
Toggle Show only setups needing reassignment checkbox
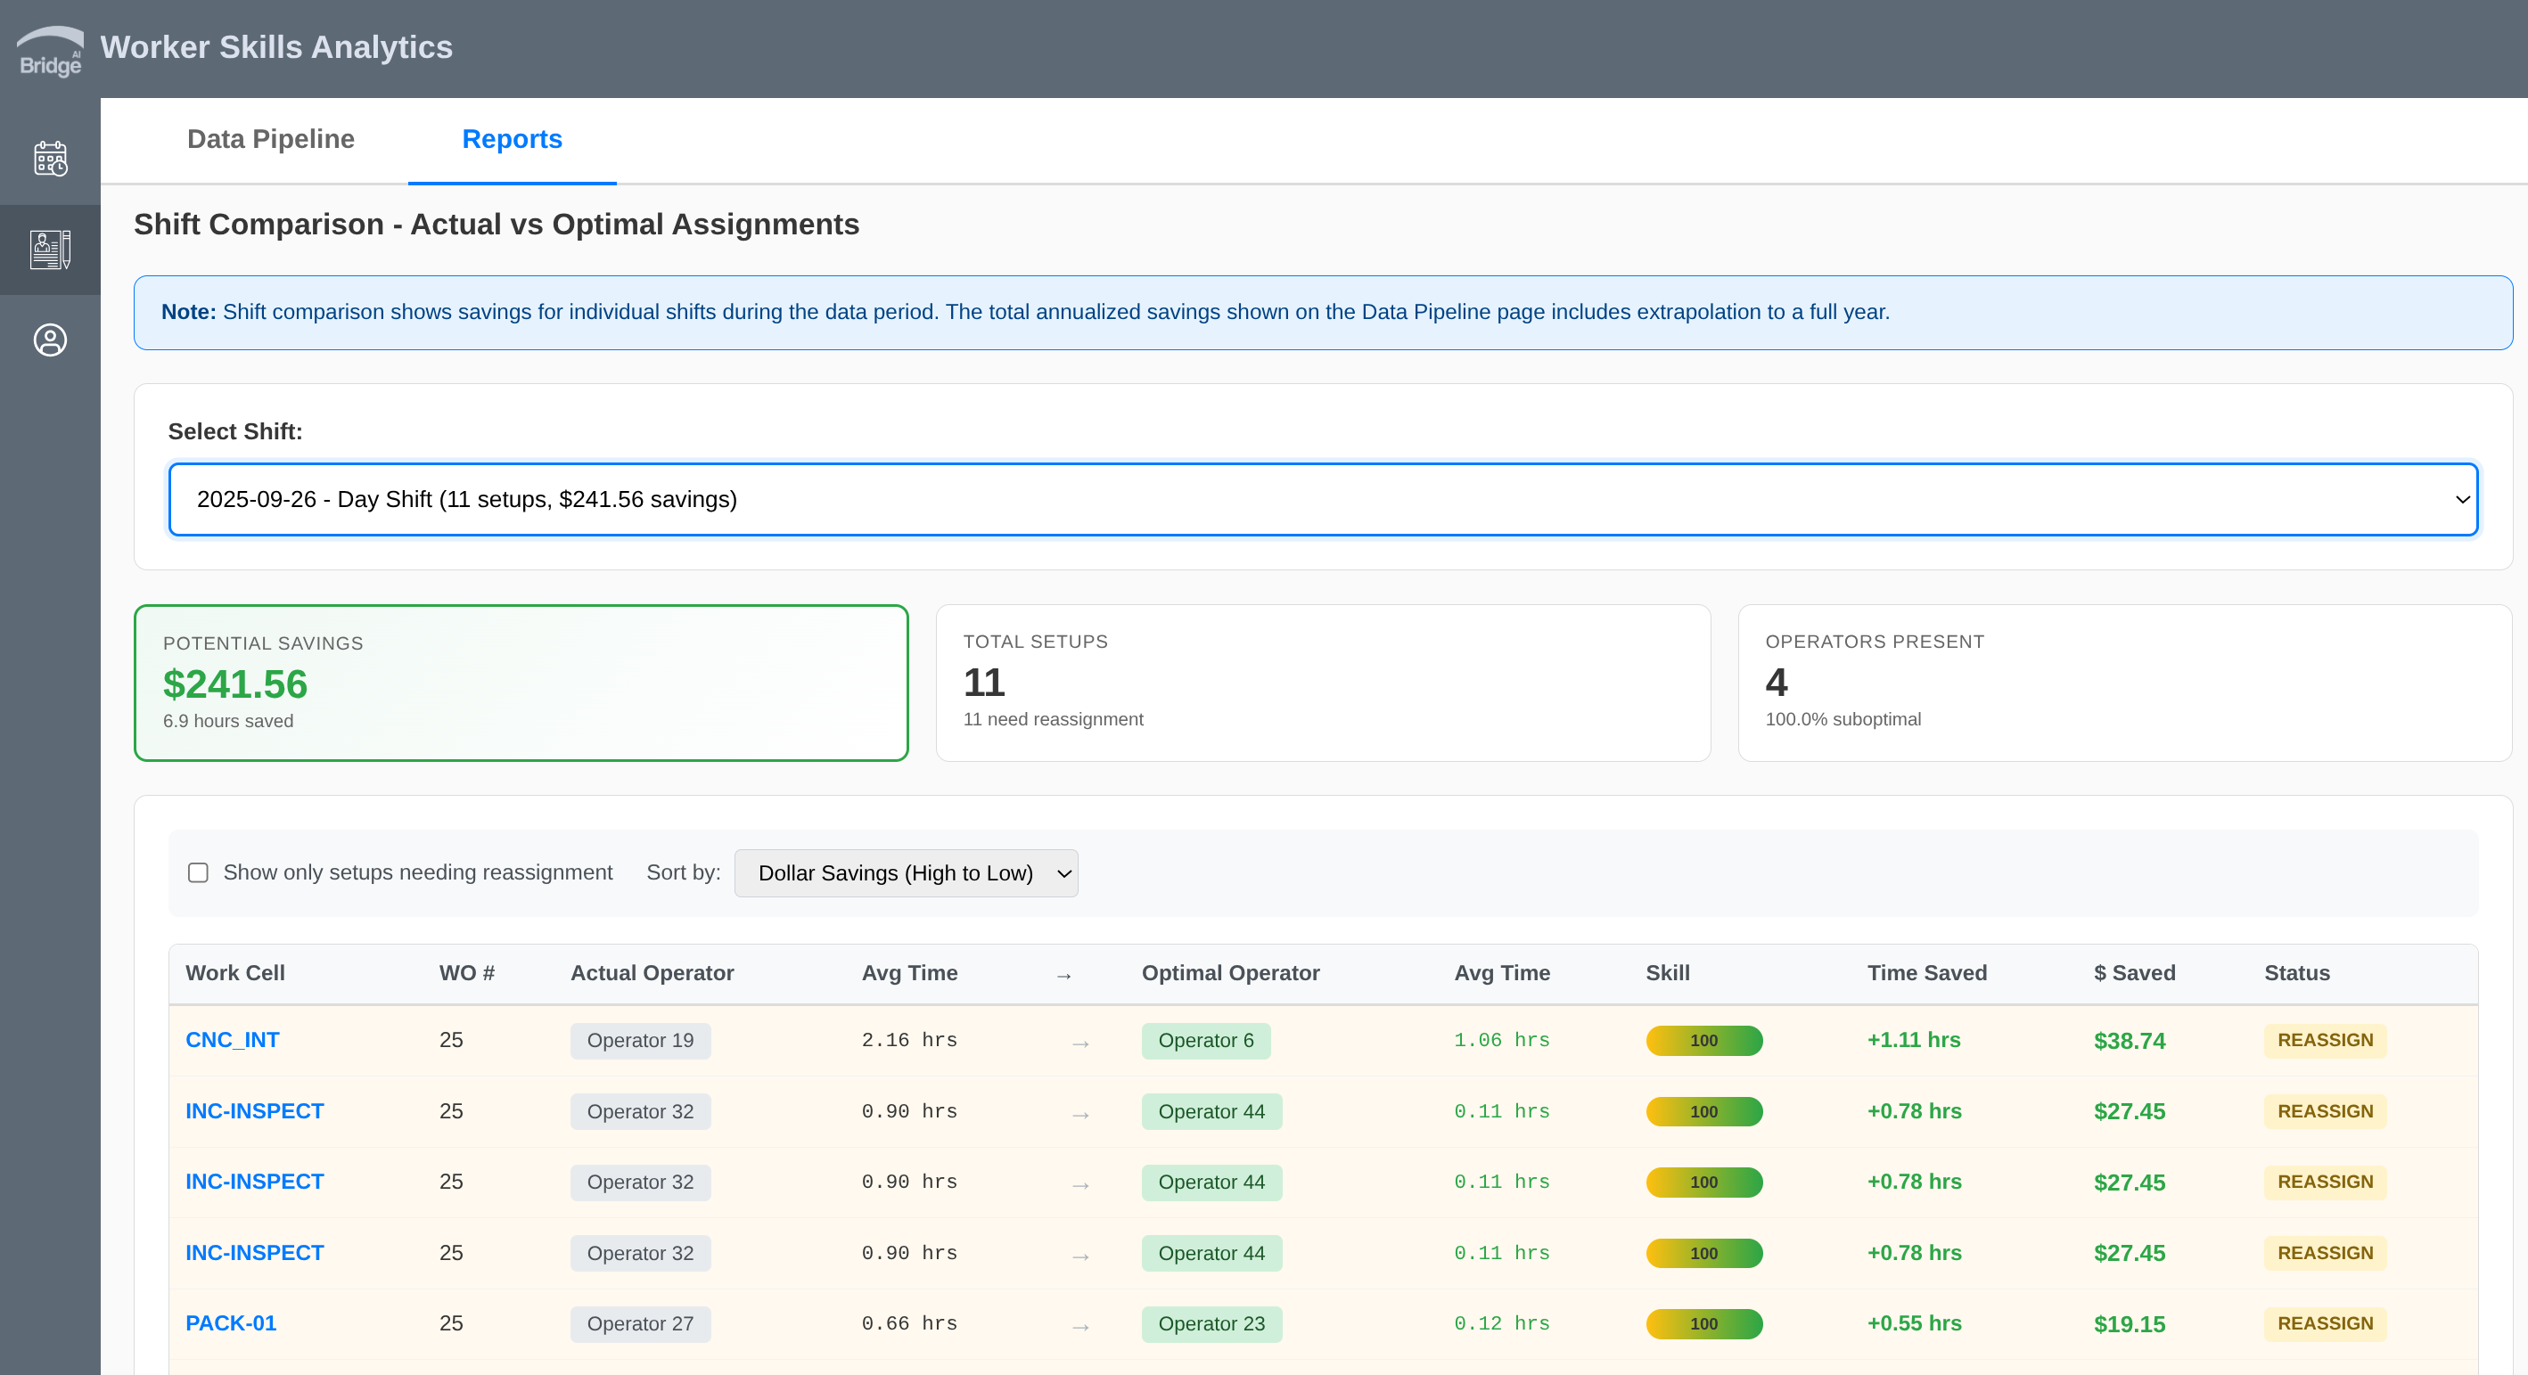198,873
